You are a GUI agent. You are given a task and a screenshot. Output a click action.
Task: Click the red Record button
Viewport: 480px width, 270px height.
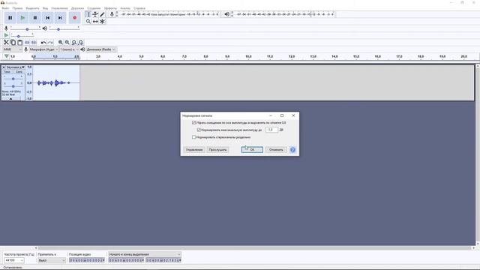[x=75, y=18]
